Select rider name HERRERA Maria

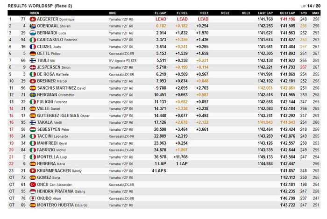[51, 164]
